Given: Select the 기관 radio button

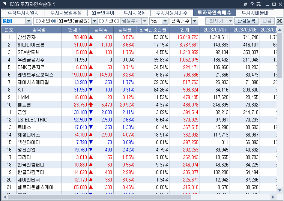Looking at the screenshot, I should point(101,21).
